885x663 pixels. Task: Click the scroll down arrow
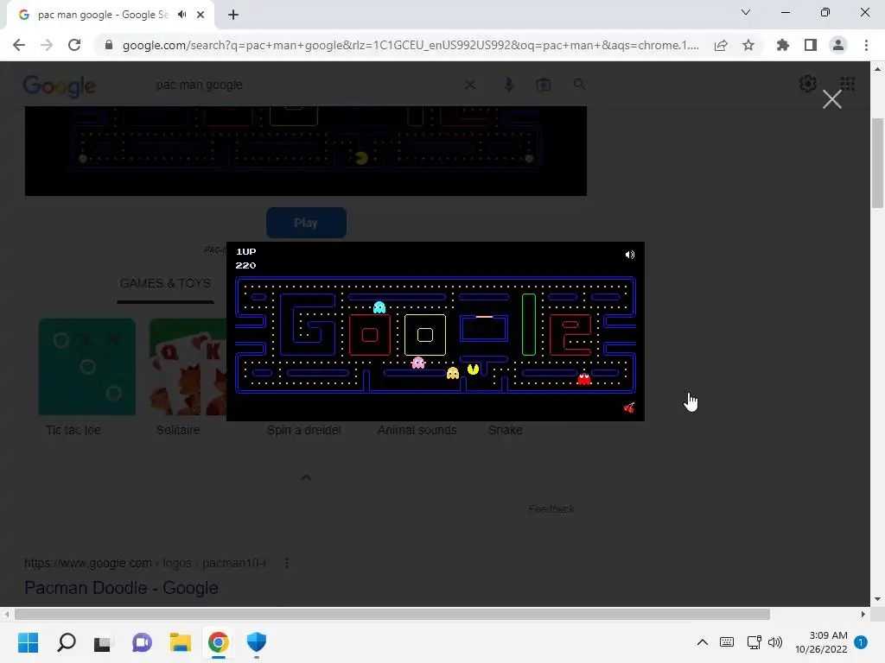point(877,599)
